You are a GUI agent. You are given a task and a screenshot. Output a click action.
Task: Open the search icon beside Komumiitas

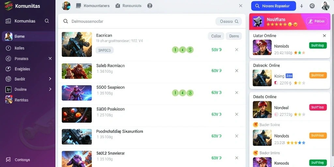pyautogui.click(x=47, y=21)
